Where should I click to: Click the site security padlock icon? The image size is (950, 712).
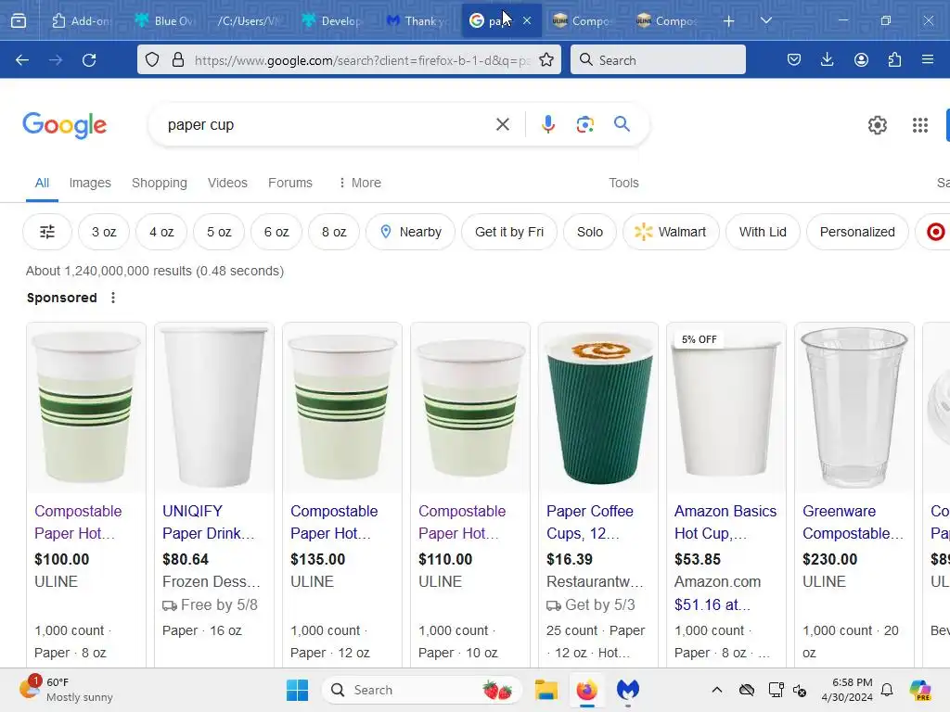177,60
